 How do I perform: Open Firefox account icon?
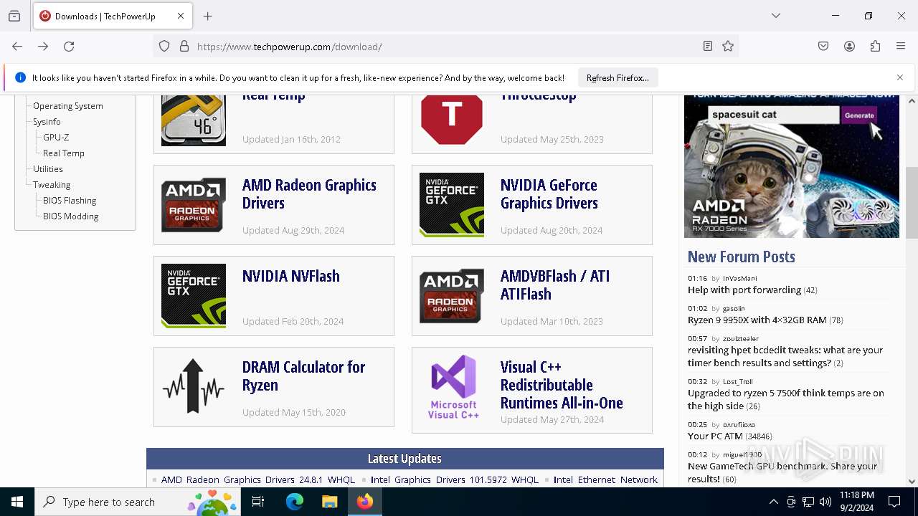pyautogui.click(x=849, y=47)
